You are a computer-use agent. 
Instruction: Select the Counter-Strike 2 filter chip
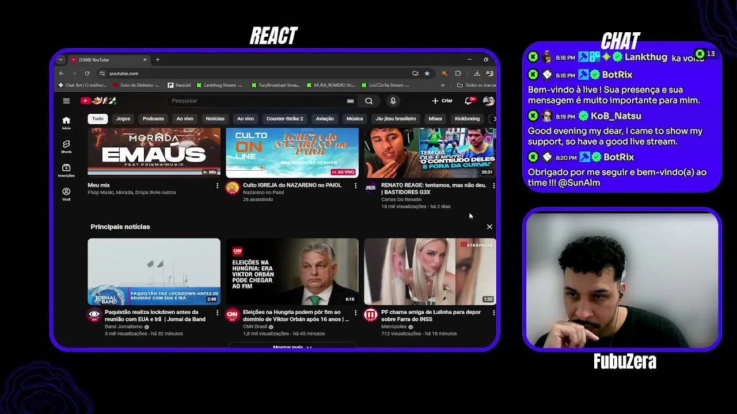284,118
